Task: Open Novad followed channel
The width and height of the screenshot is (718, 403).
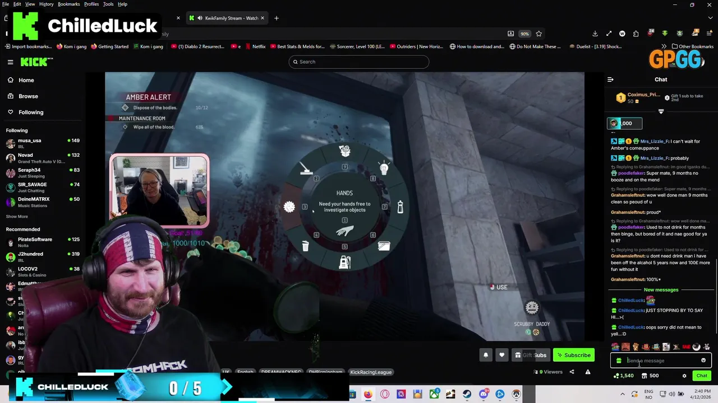Action: point(42,158)
